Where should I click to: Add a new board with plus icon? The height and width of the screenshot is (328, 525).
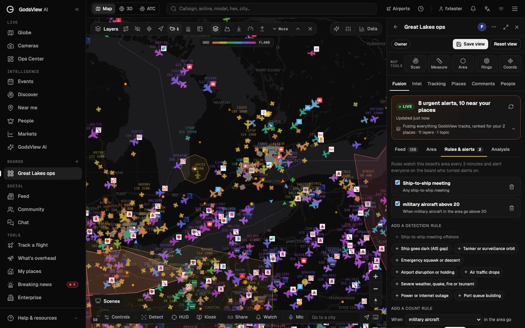[77, 161]
